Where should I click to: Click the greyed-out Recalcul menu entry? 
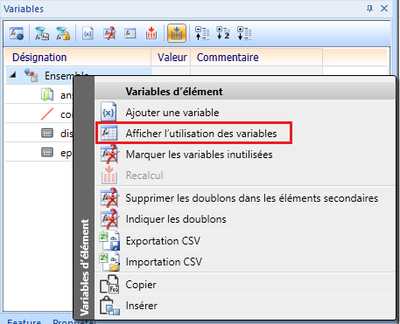tap(245, 176)
